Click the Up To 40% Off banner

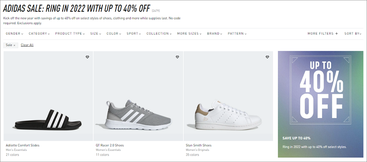click(321, 104)
